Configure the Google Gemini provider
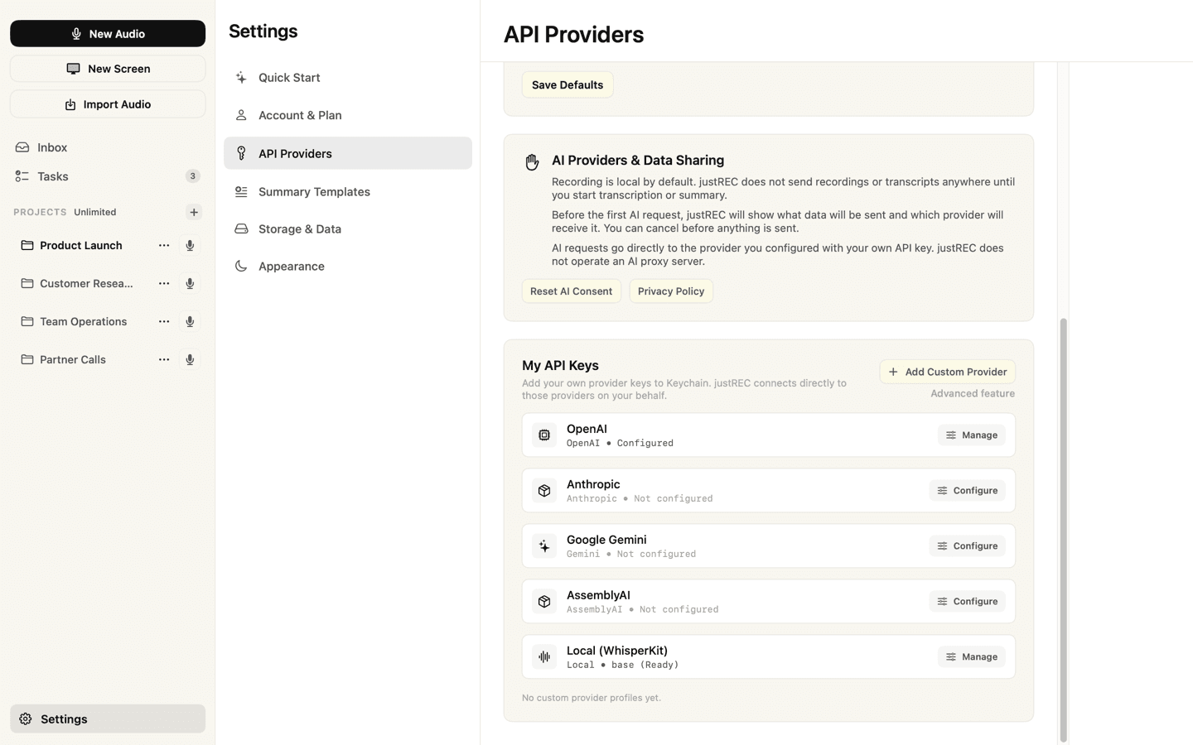This screenshot has width=1193, height=745. click(968, 546)
